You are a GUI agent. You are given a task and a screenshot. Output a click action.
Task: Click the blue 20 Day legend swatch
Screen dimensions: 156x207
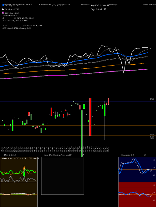tap(3, 5)
